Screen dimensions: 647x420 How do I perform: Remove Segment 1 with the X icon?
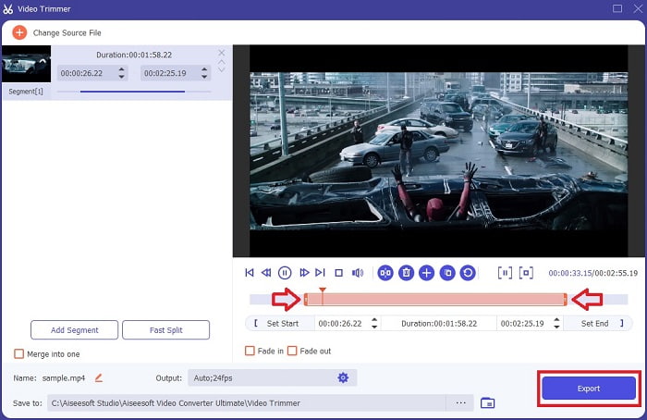click(222, 53)
